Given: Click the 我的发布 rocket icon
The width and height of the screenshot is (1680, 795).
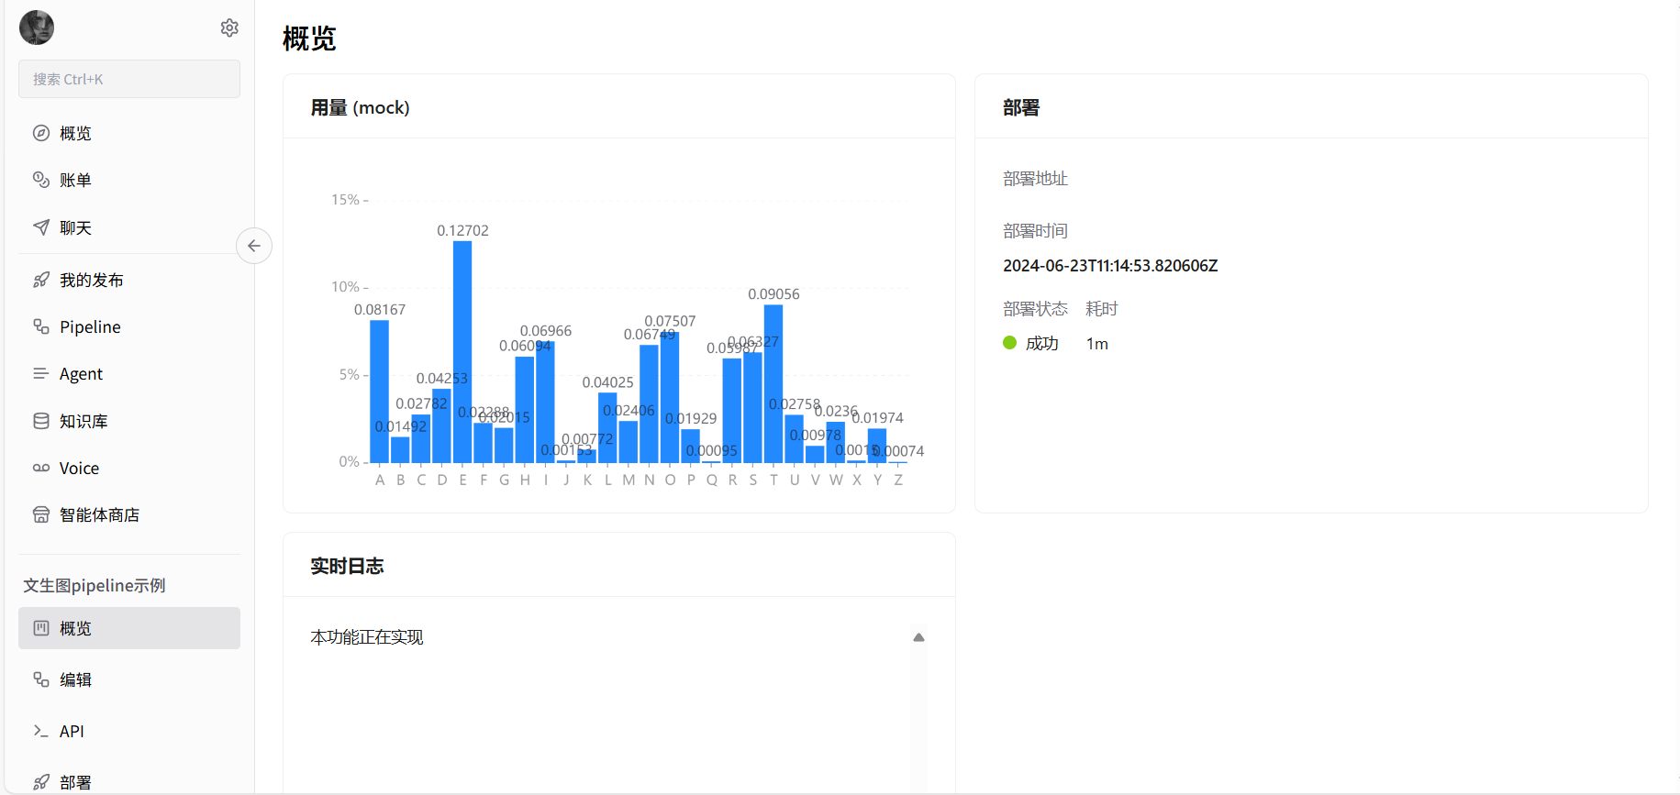Looking at the screenshot, I should pyautogui.click(x=41, y=280).
